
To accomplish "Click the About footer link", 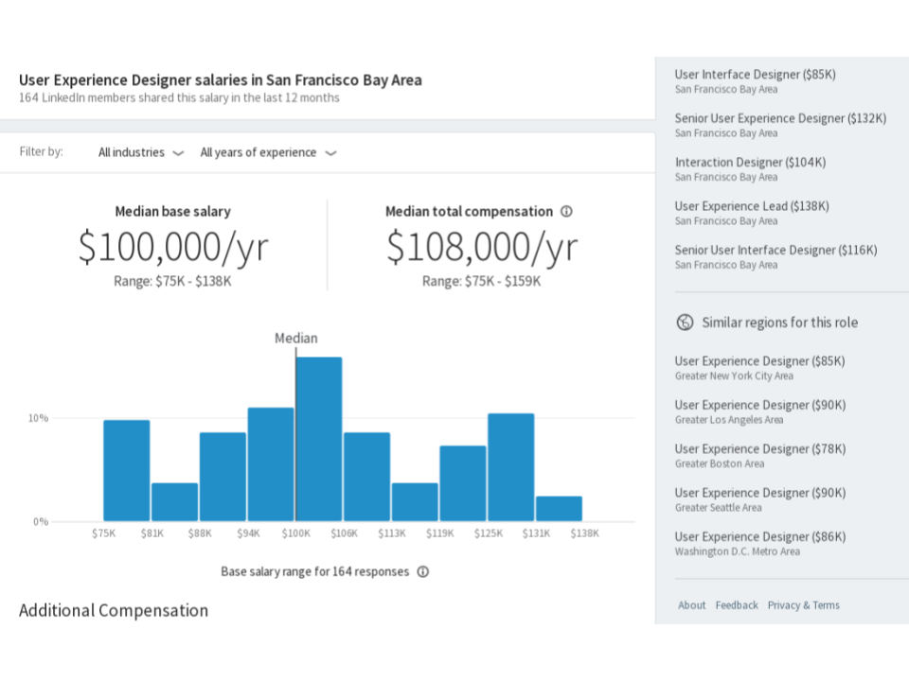I will [x=691, y=605].
